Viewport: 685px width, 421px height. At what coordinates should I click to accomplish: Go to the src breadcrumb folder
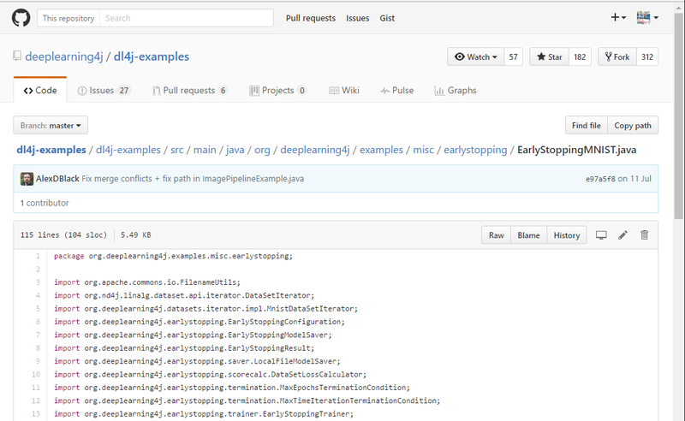(177, 150)
